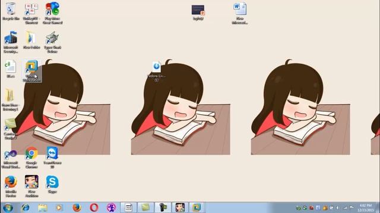Open the network signal tray icon
Viewport: 380px width, 213px height.
tap(345, 208)
